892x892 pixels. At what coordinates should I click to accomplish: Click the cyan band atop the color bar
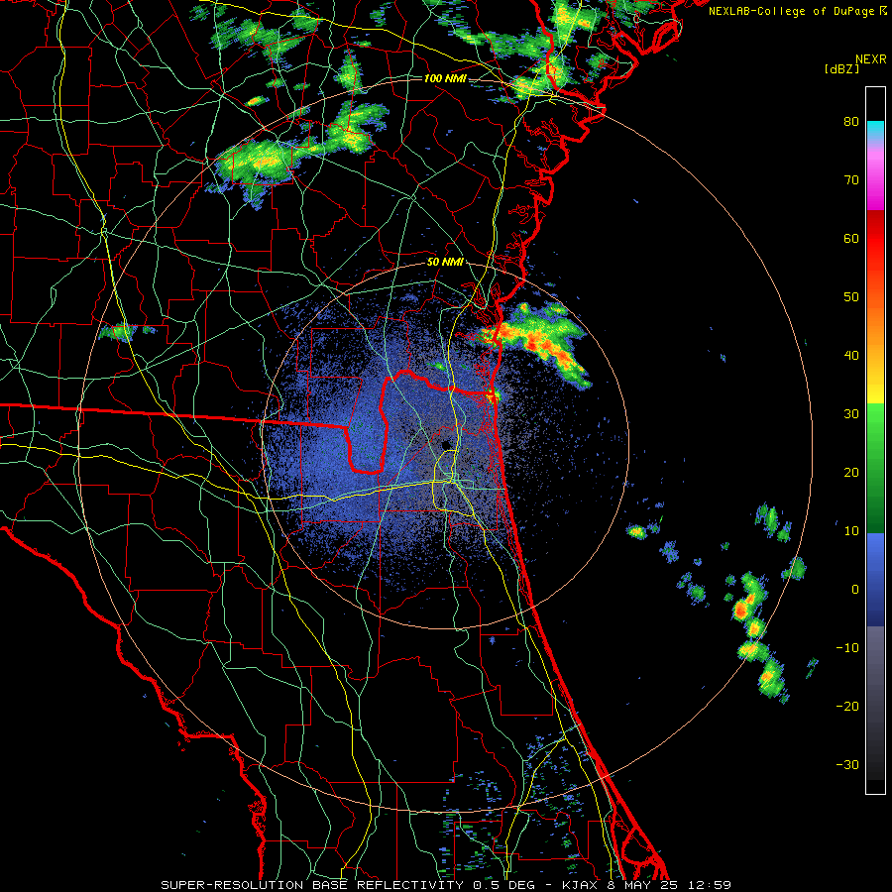click(x=875, y=131)
